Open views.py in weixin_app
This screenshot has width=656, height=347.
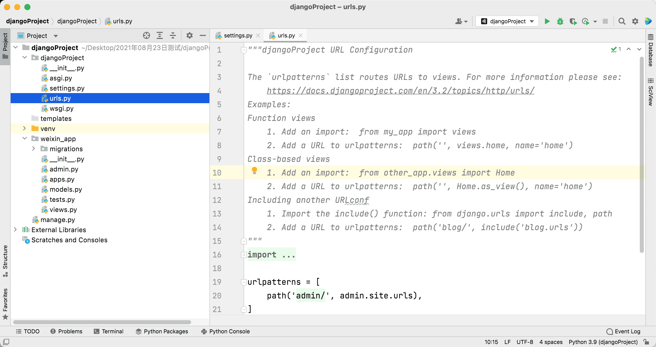click(63, 210)
